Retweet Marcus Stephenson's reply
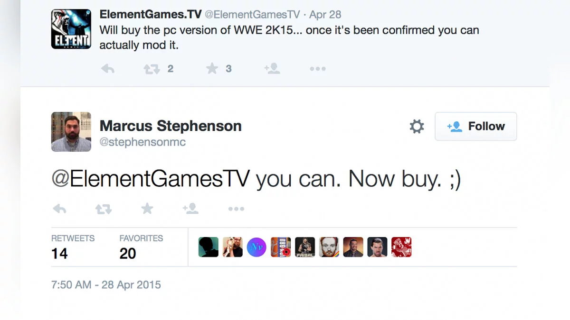570x320 pixels. point(103,209)
